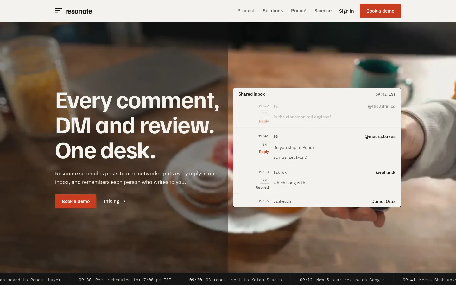Screen dimensions: 456x285
Task: Click Reply on the @meera.bakes message
Action: [x=264, y=152]
